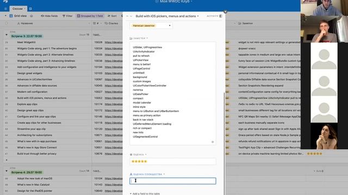Click the # number column header

click(97, 23)
